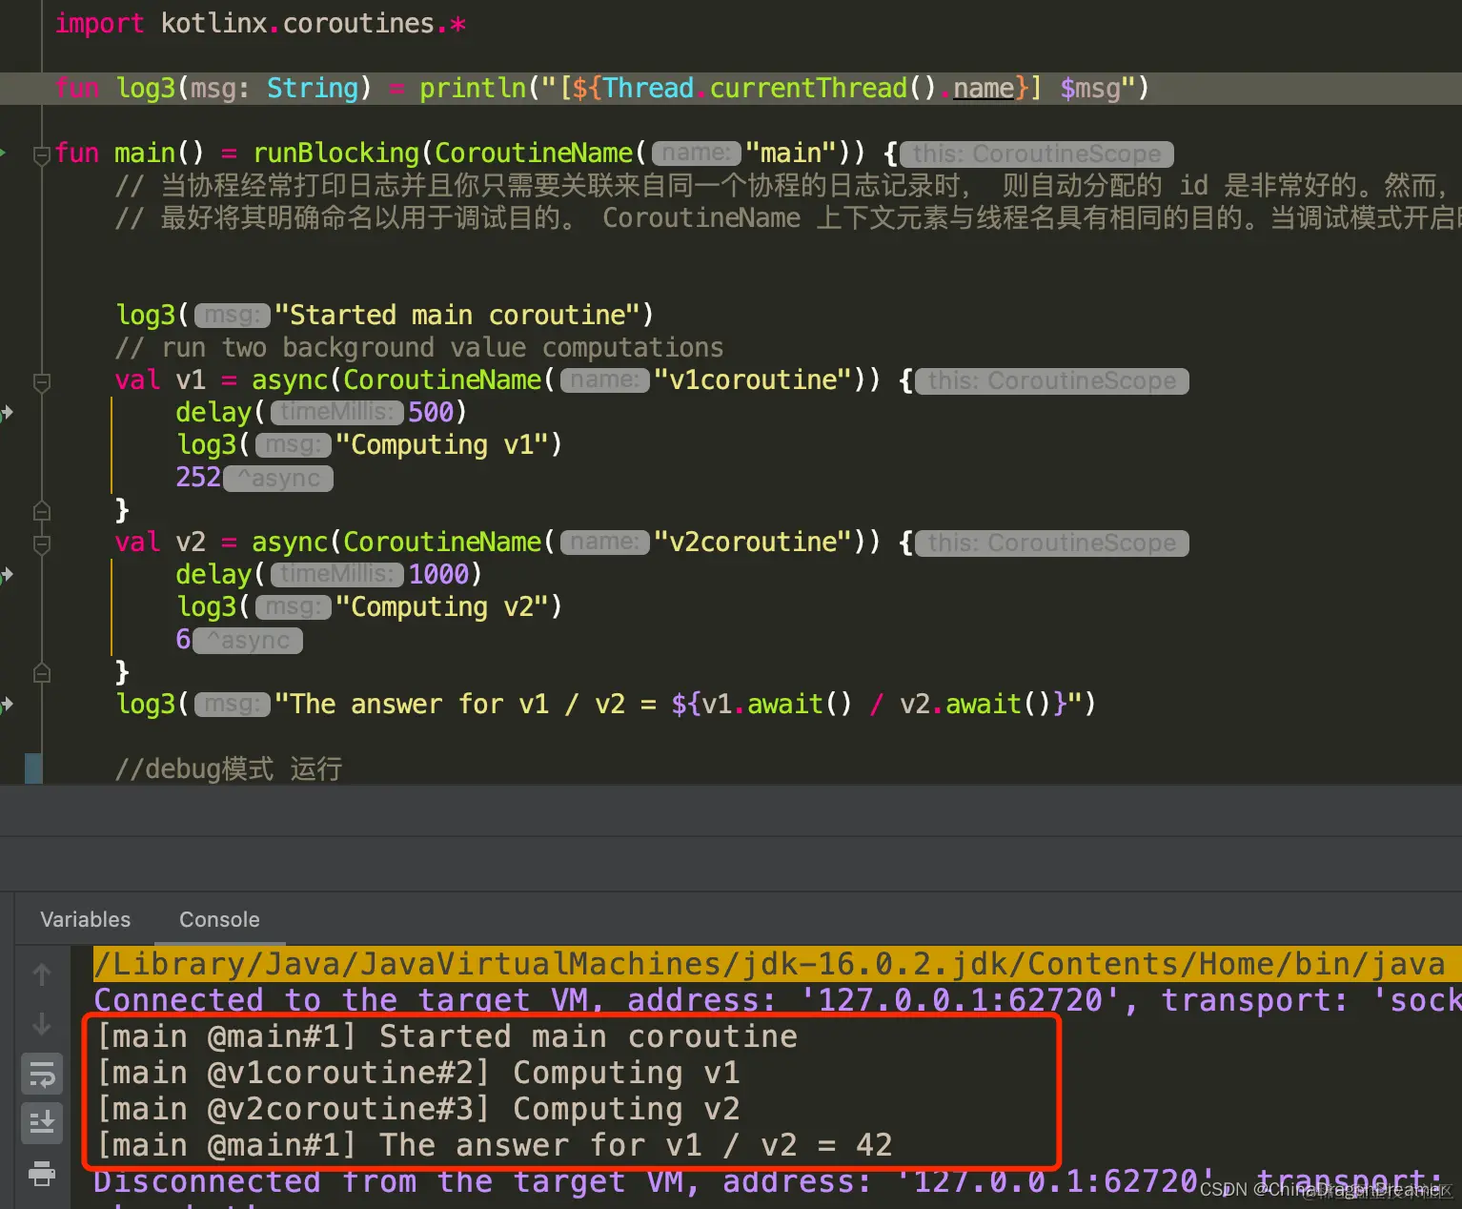Viewport: 1462px width, 1209px height.
Task: Click the return value 252
Action: pos(198,478)
